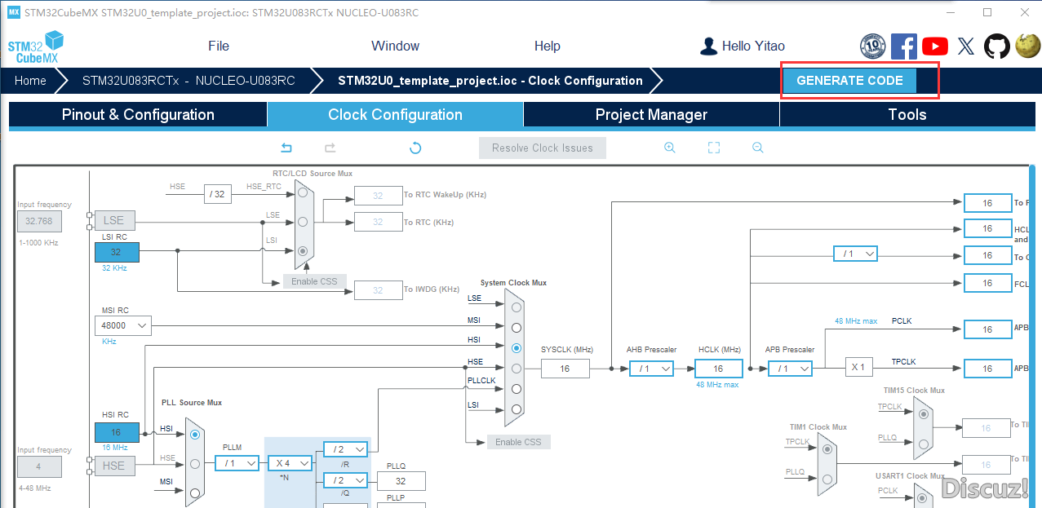1042x508 pixels.
Task: Select PLLCLK in System Clock Mux
Action: [x=515, y=389]
